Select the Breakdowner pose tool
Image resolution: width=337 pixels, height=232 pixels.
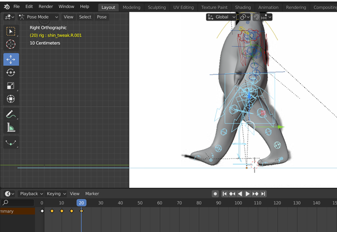(x=11, y=142)
